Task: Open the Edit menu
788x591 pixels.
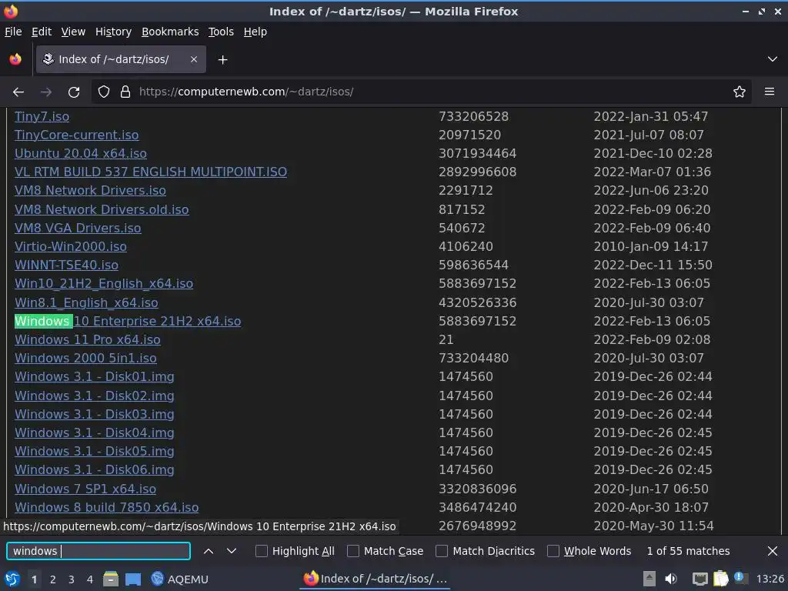Action: pyautogui.click(x=42, y=32)
